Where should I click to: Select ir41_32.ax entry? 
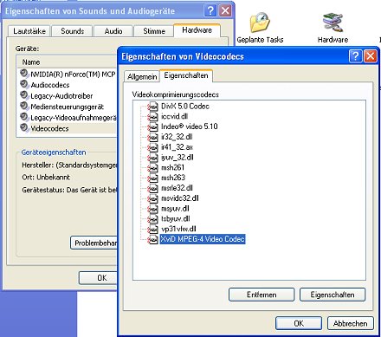pos(177,147)
